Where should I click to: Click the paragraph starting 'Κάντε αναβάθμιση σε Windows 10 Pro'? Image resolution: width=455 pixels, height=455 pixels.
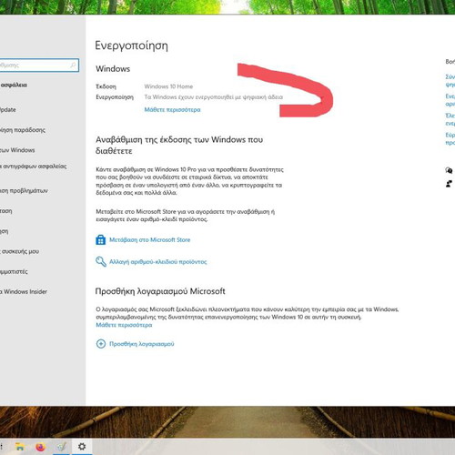click(189, 181)
